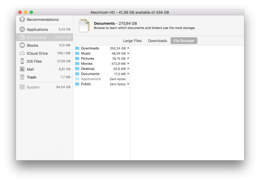The width and height of the screenshot is (260, 183).
Task: Open Recommendations in the sidebar
Action: (x=43, y=20)
